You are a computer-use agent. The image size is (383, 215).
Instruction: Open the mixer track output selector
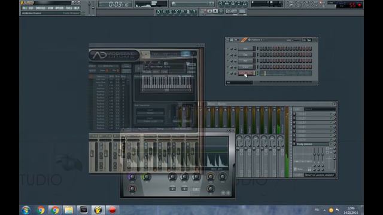click(320, 175)
